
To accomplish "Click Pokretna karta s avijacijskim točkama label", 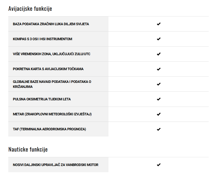I will [48, 69].
